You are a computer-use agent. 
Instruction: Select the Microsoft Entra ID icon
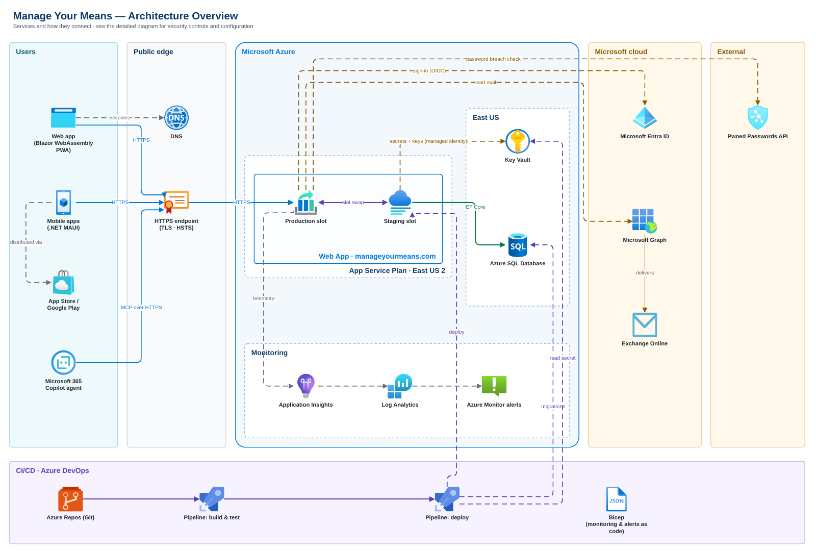point(645,118)
